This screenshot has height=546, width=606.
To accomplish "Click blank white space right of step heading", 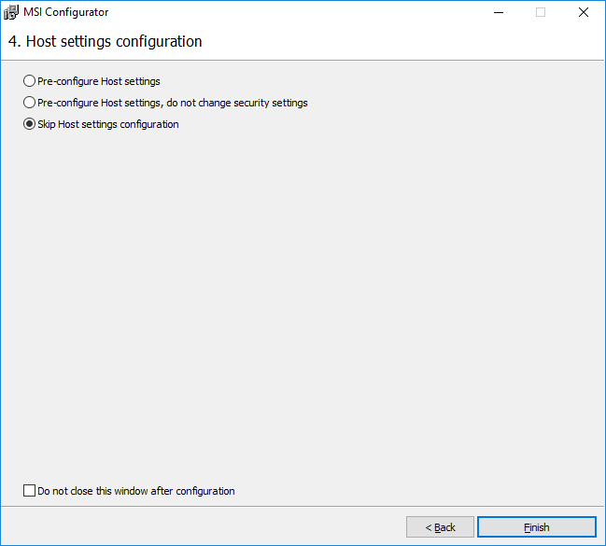I will 402,42.
